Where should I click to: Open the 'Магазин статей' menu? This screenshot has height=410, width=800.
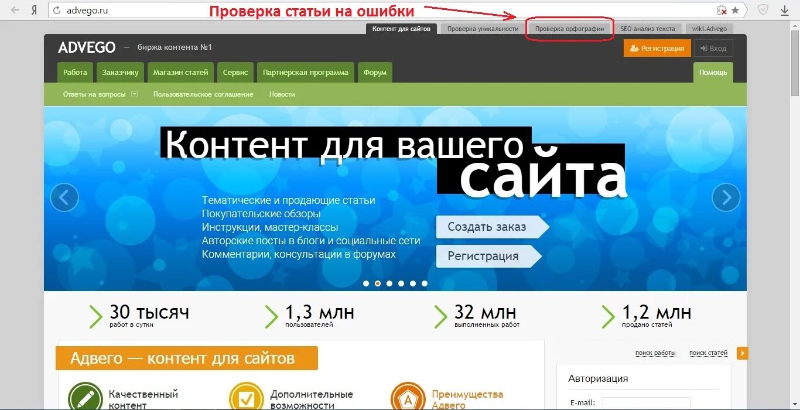coord(180,73)
